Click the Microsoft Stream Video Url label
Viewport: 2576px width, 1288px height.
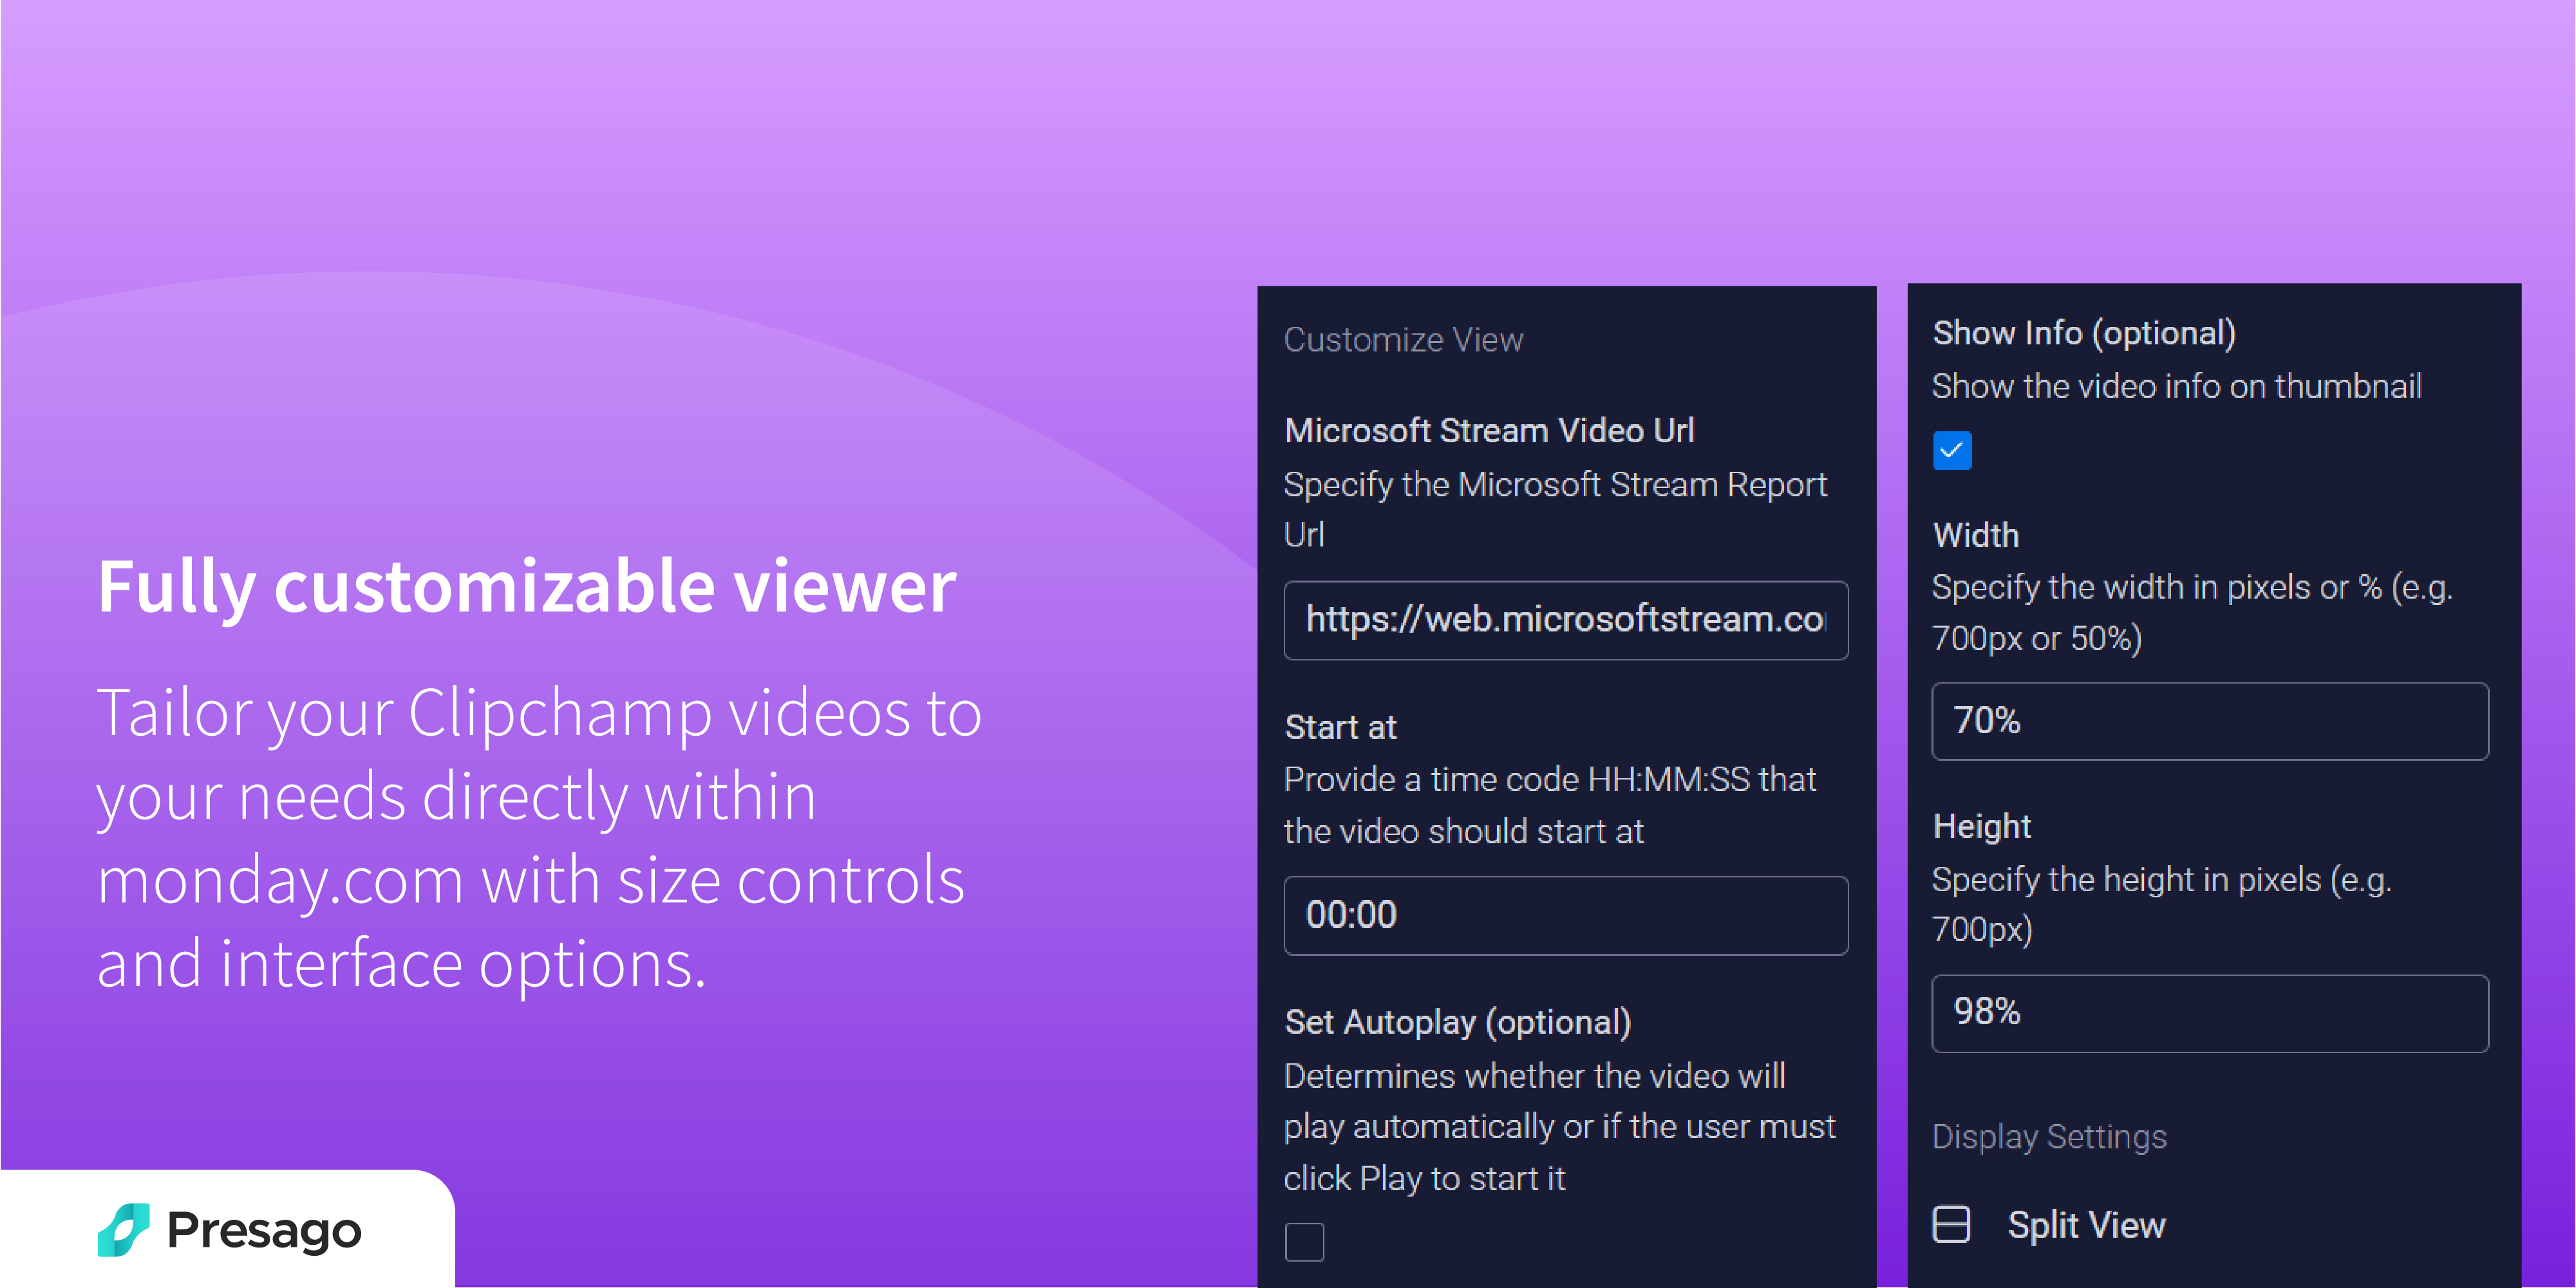pyautogui.click(x=1489, y=431)
